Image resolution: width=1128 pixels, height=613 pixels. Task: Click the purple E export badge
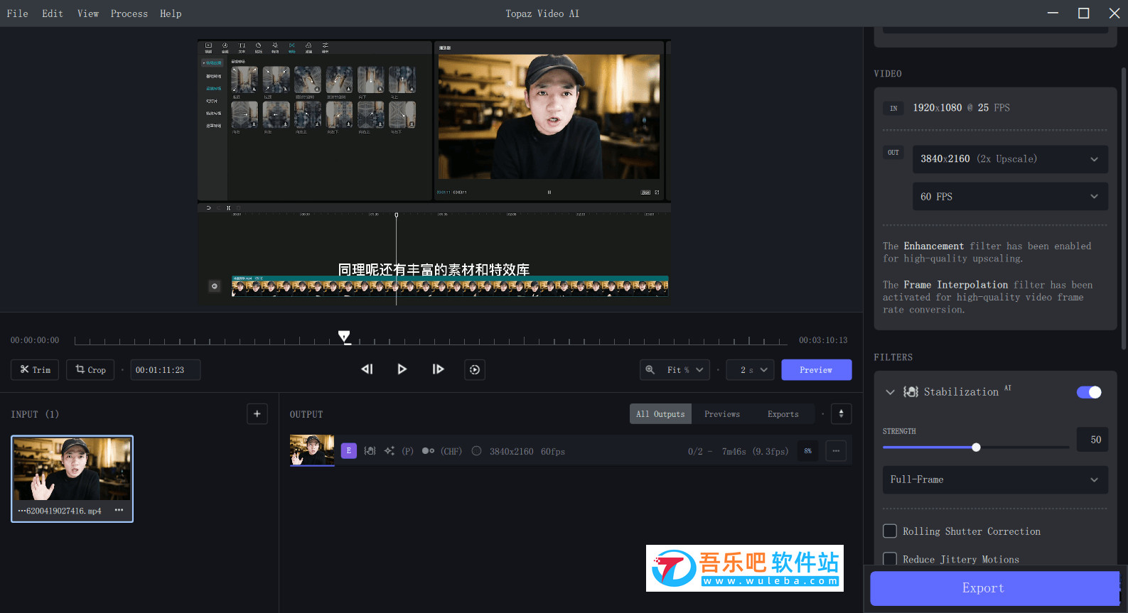(349, 450)
